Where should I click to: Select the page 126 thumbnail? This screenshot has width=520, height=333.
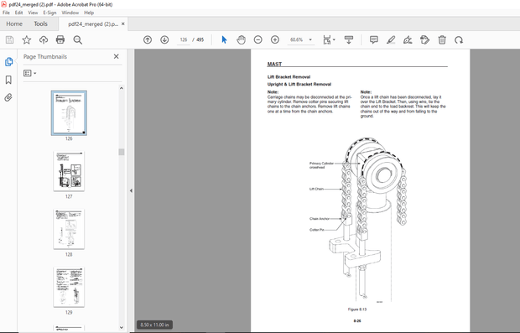(69, 112)
